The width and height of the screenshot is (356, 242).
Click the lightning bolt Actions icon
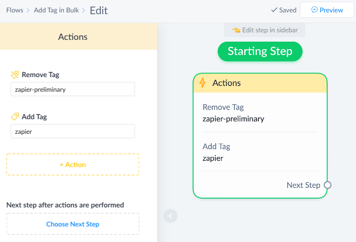203,83
